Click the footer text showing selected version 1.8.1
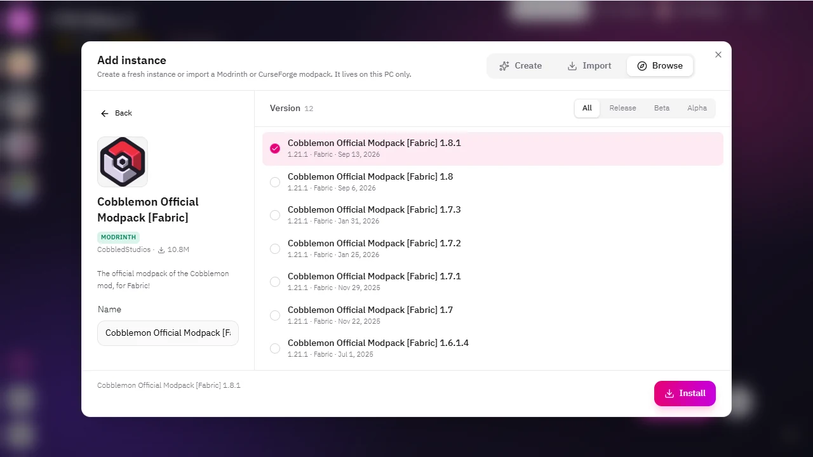 (x=169, y=385)
